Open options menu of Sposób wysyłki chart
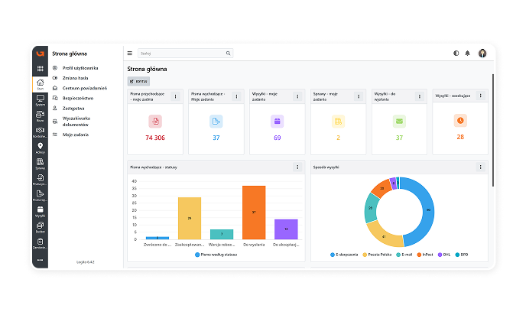 pyautogui.click(x=480, y=167)
